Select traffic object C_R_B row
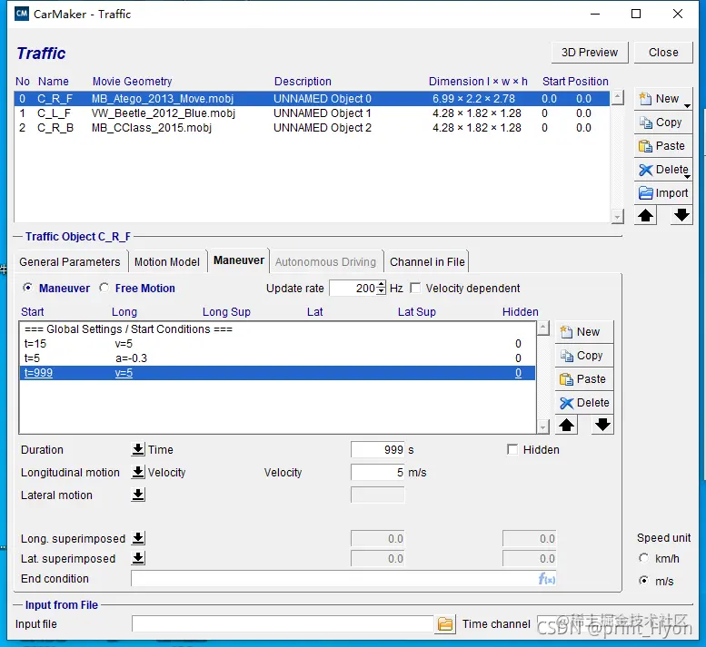 312,128
